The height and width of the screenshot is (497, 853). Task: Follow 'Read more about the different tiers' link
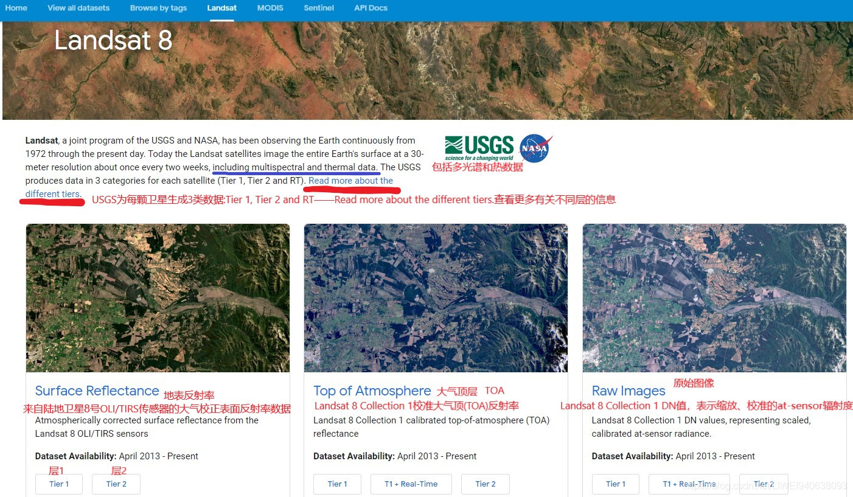350,181
